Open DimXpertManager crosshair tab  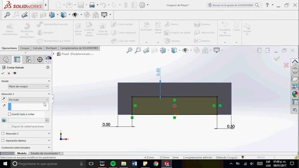point(40,60)
